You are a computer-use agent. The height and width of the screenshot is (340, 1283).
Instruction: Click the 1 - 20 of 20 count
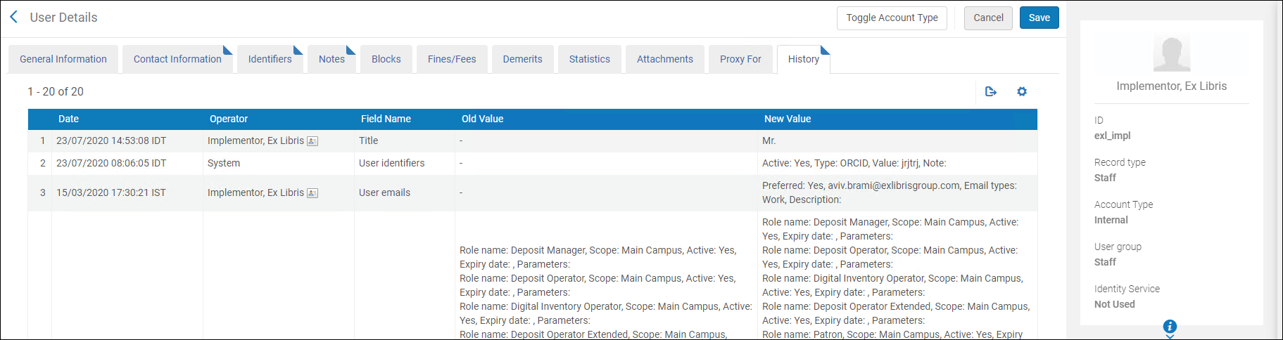(56, 91)
